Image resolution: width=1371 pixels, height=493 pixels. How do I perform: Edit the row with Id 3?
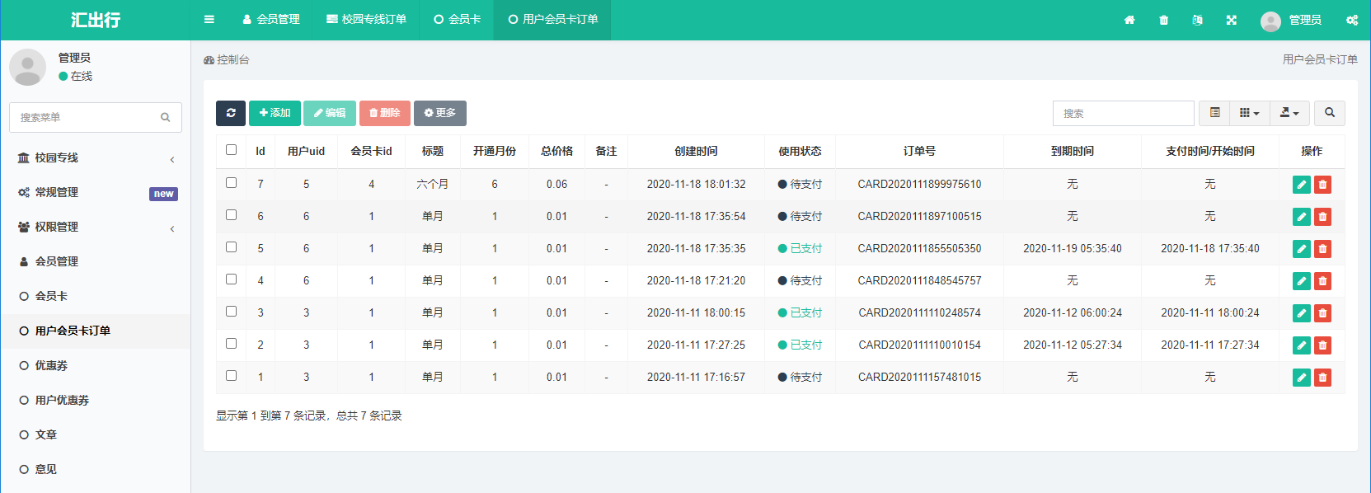1302,313
